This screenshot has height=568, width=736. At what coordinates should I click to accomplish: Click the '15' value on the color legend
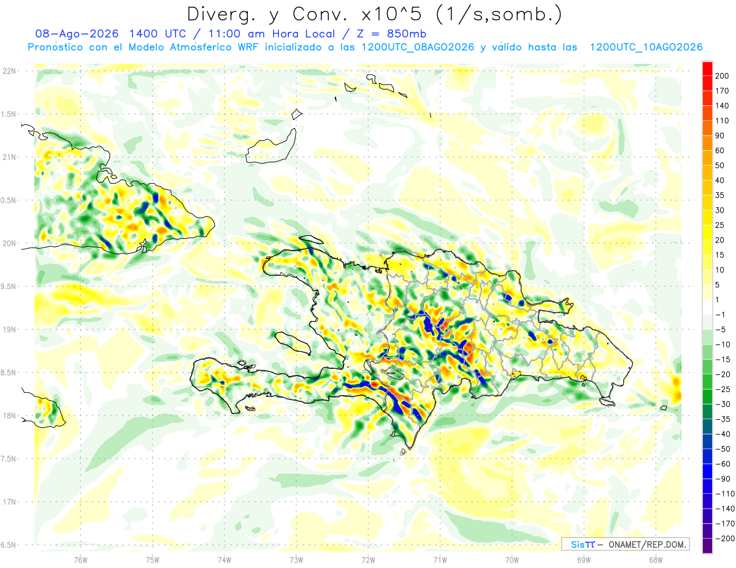point(720,255)
